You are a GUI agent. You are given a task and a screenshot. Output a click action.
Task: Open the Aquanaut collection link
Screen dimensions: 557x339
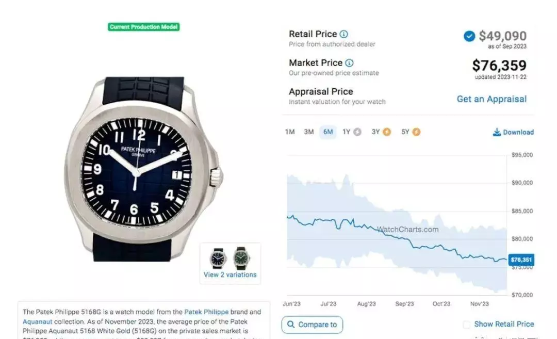point(38,321)
